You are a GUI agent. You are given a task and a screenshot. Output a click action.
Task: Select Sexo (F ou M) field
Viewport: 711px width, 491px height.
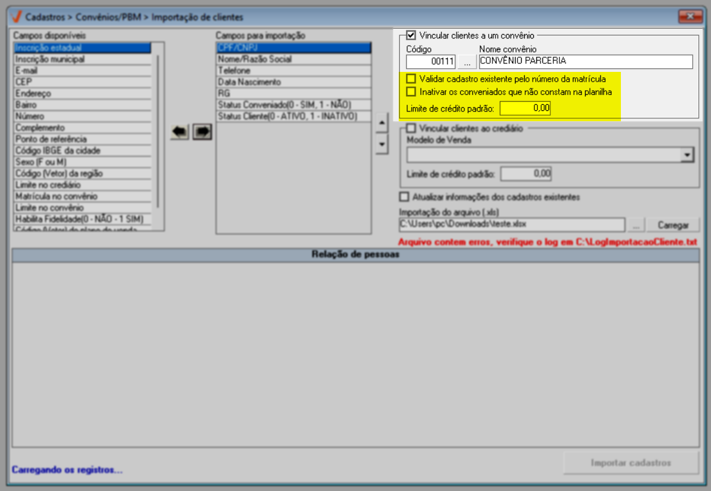click(83, 162)
